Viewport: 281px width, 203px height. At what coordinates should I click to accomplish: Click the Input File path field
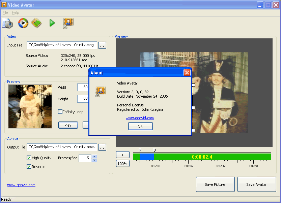pos(62,45)
